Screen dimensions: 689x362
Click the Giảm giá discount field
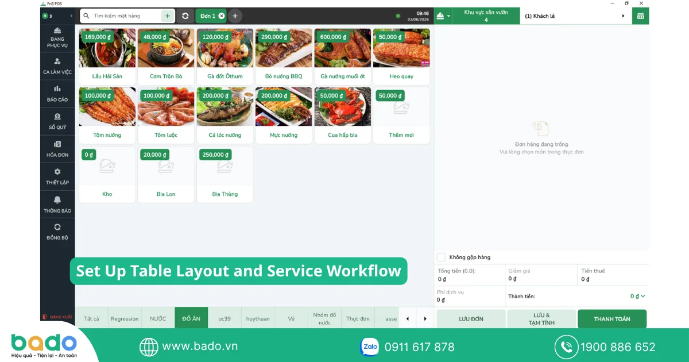pos(541,275)
